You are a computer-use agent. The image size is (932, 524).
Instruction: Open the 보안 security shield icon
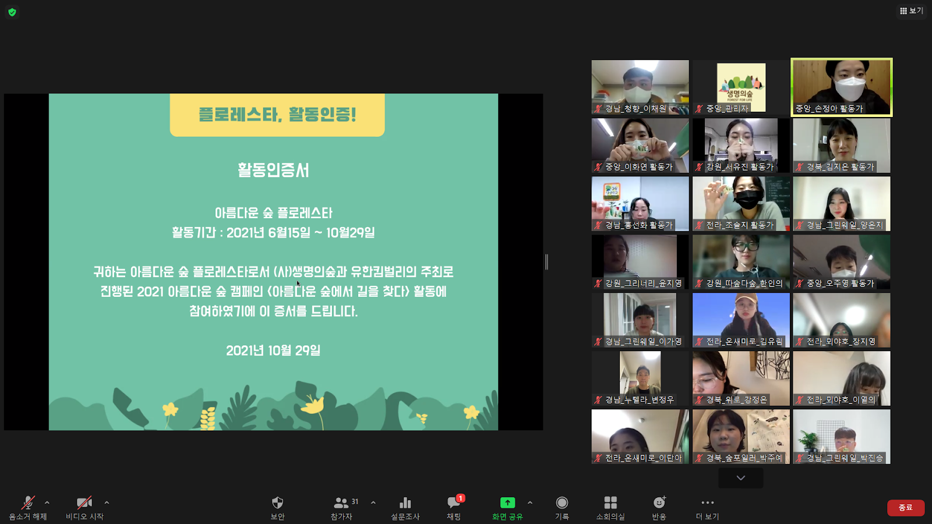click(x=277, y=502)
